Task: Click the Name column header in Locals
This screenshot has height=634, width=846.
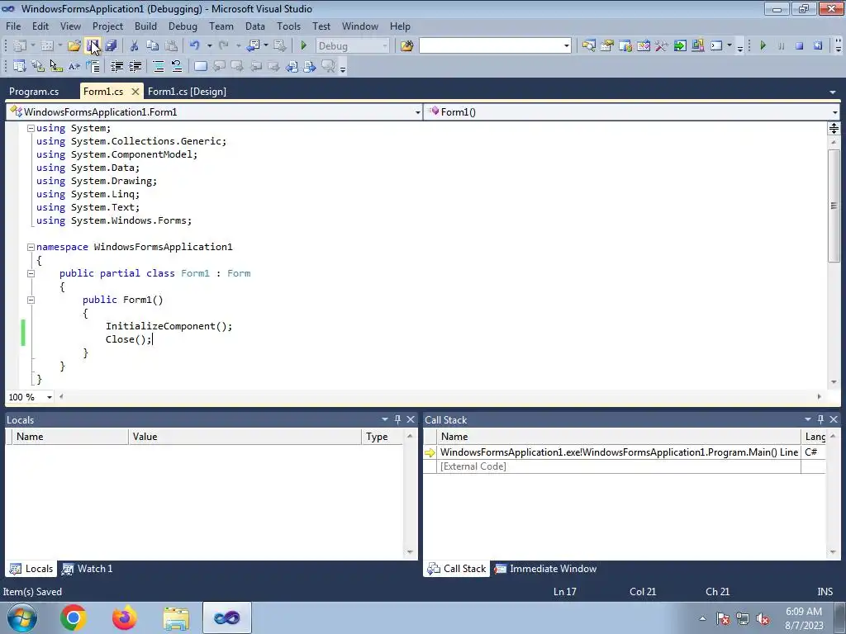Action: point(70,437)
